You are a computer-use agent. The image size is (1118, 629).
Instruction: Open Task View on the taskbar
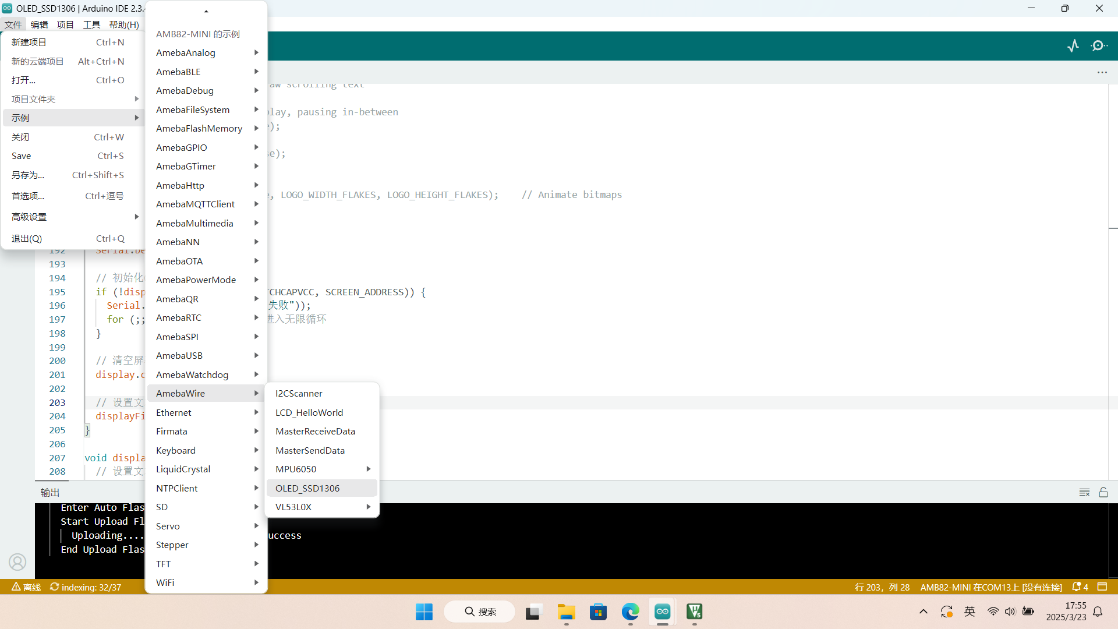coord(532,612)
